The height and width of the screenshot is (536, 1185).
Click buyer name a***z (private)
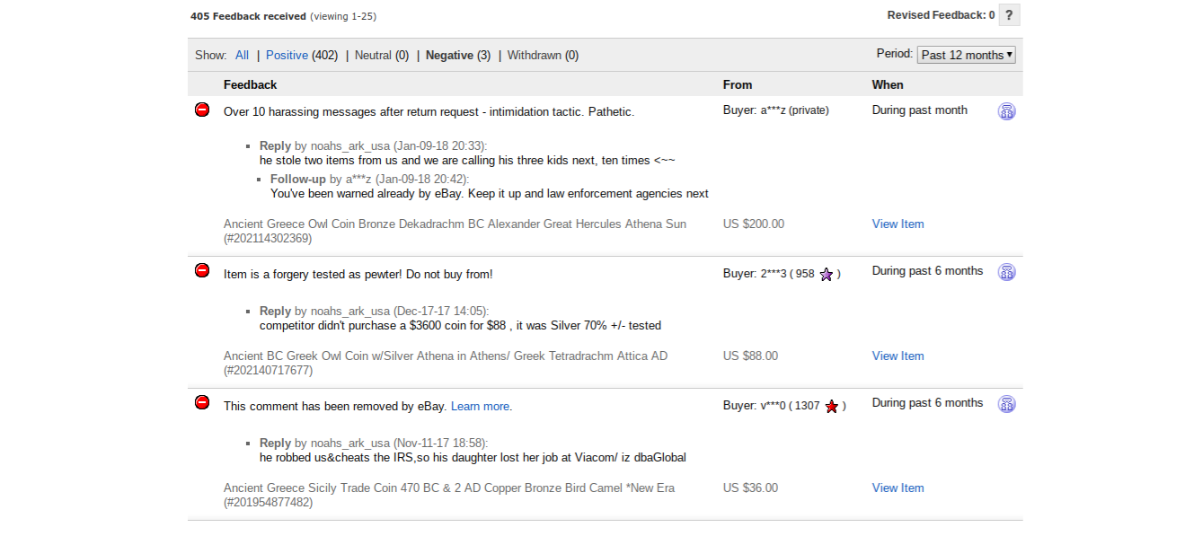tap(795, 110)
